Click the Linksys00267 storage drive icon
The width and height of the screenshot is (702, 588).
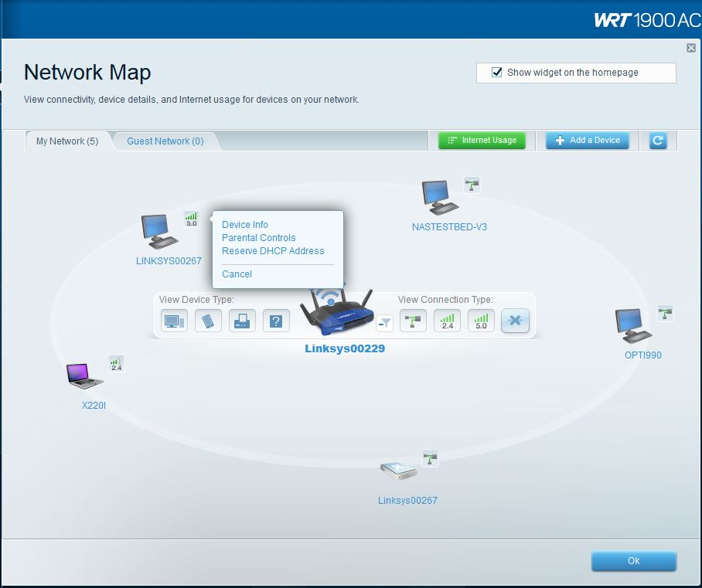coord(398,472)
